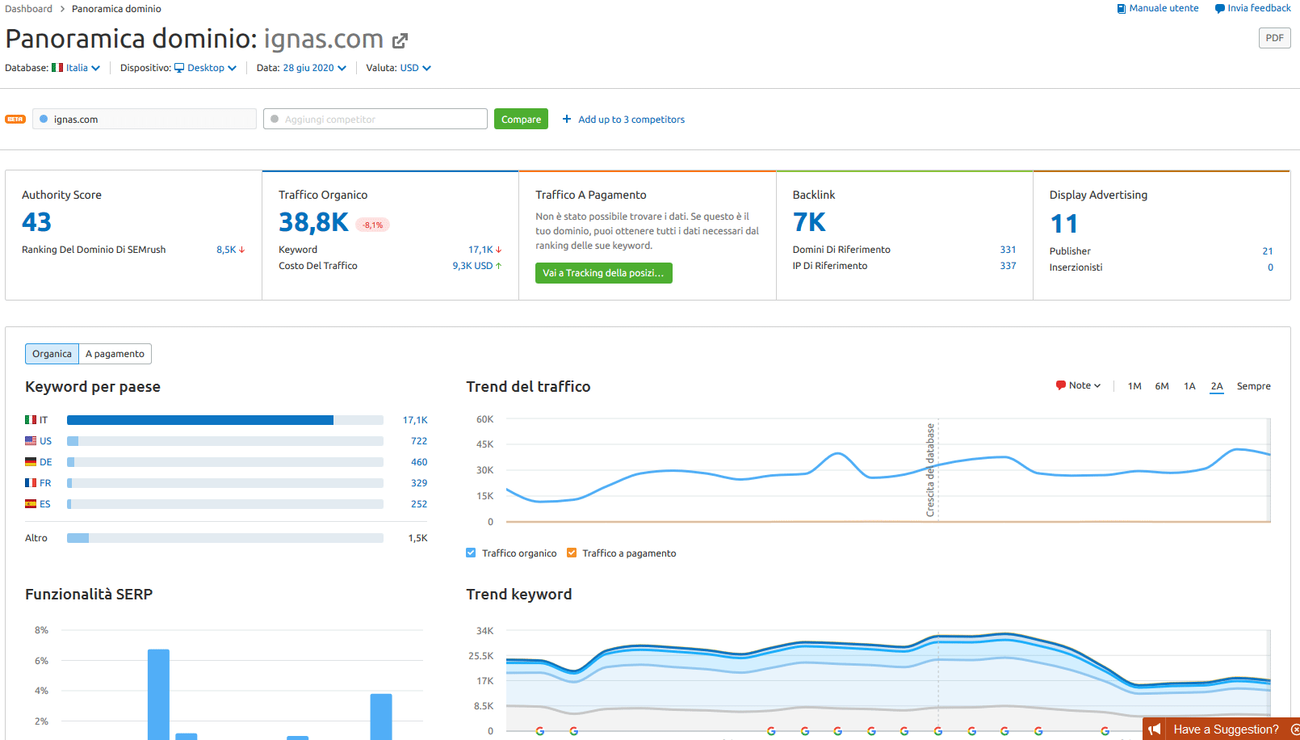
Task: Click Add up to 3 competitors link
Action: click(631, 119)
